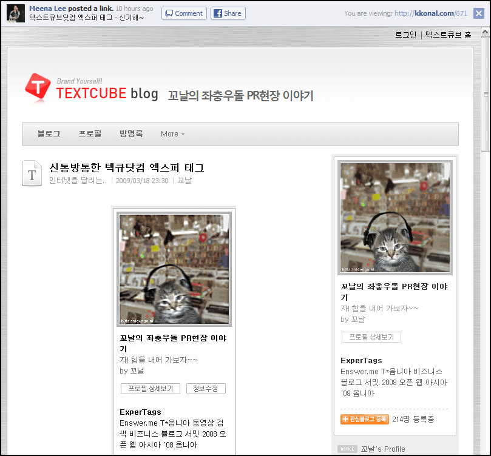This screenshot has height=456, width=491.
Task: Click the sidebar text 자! 힘을 내어 가보자~~
Action: click(x=379, y=309)
